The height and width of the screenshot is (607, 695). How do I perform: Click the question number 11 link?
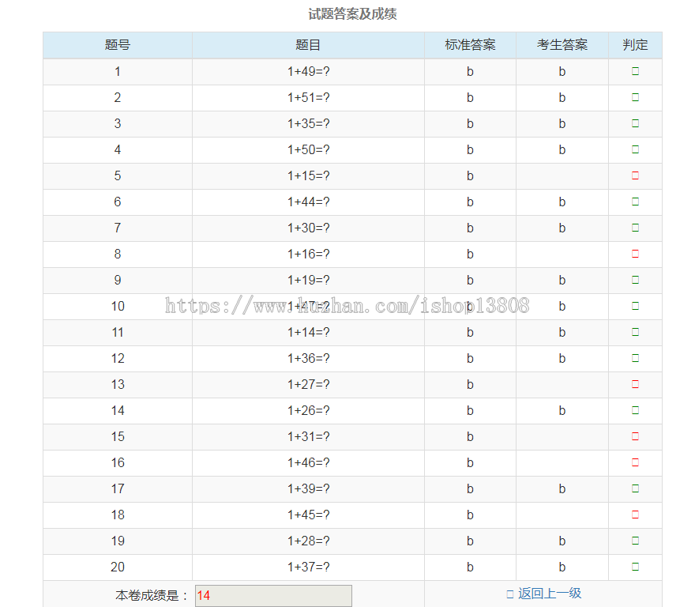(x=117, y=332)
